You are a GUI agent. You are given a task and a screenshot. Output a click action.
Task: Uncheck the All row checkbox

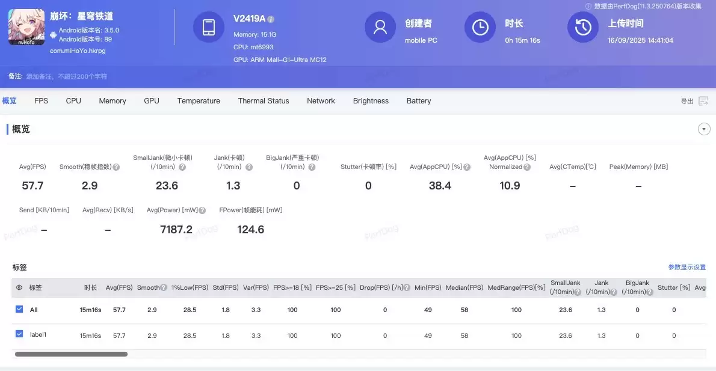tap(19, 310)
